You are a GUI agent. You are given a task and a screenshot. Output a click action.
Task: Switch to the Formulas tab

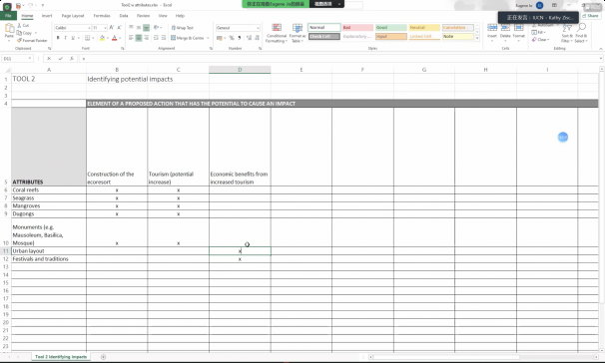tap(102, 16)
